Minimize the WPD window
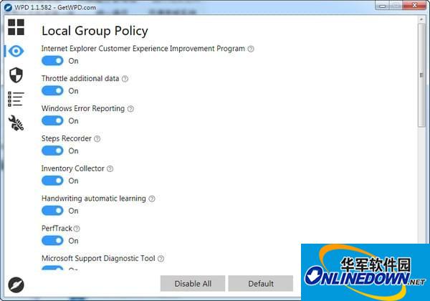Image resolution: width=430 pixels, height=301 pixels. [383, 6]
